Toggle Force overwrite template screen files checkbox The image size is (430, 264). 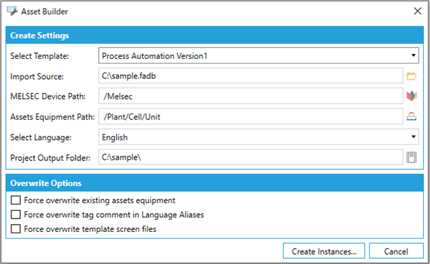click(15, 229)
